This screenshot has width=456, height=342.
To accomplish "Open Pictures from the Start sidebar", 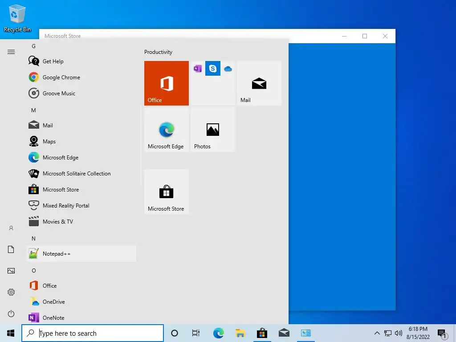I will (x=11, y=271).
